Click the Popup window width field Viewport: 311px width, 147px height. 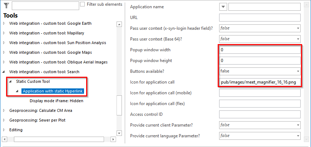tap(260, 50)
